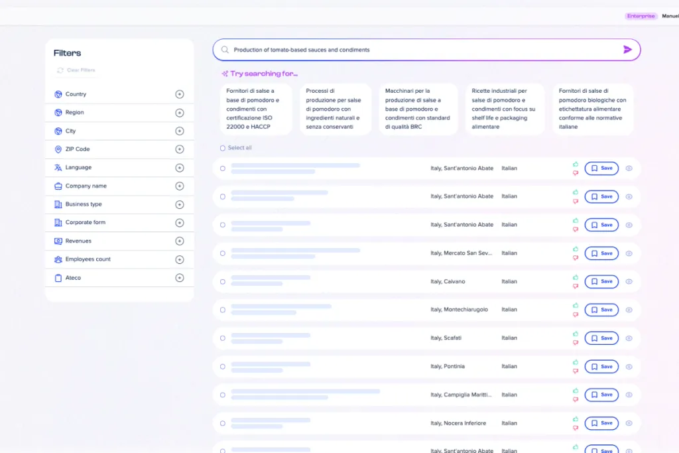Choose suggestion about standard di qualità BRC
Viewport: 679px width, 453px height.
point(418,109)
